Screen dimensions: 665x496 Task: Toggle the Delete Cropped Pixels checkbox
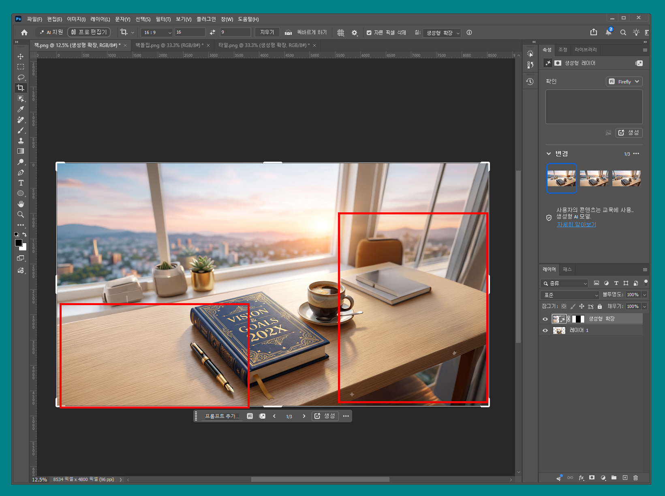coord(369,33)
